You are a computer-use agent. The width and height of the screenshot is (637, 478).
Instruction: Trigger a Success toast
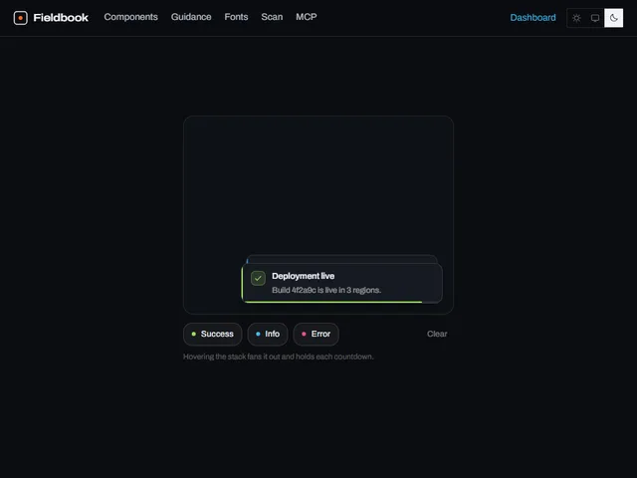(x=212, y=335)
